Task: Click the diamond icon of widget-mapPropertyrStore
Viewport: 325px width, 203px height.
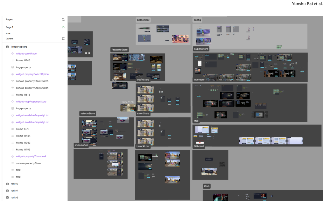Action: point(12,102)
